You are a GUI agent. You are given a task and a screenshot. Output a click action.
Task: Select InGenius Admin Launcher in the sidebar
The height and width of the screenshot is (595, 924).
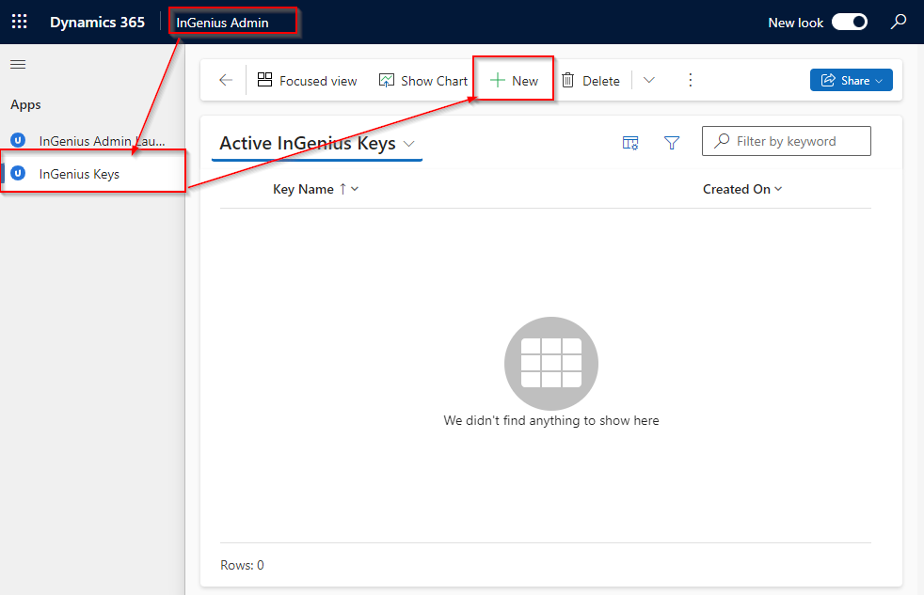(x=102, y=141)
